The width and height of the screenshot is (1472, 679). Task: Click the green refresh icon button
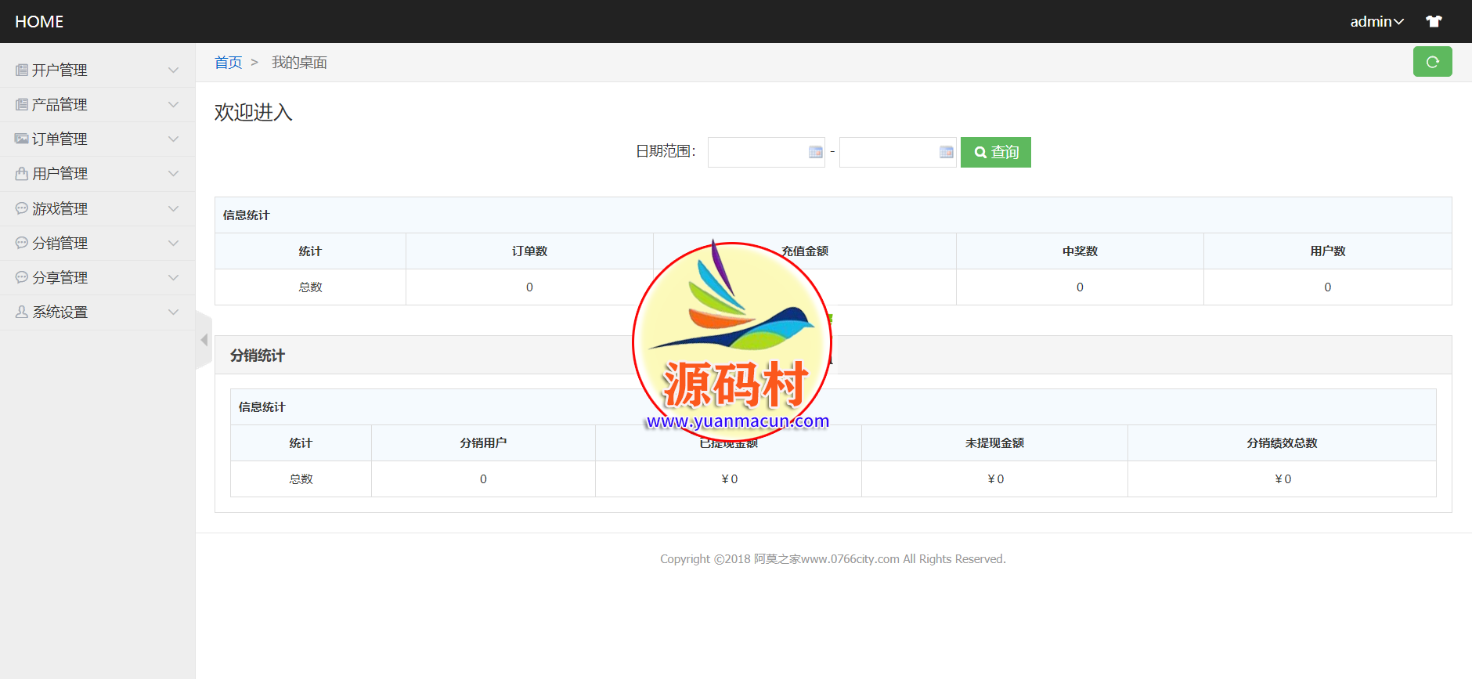coord(1432,62)
